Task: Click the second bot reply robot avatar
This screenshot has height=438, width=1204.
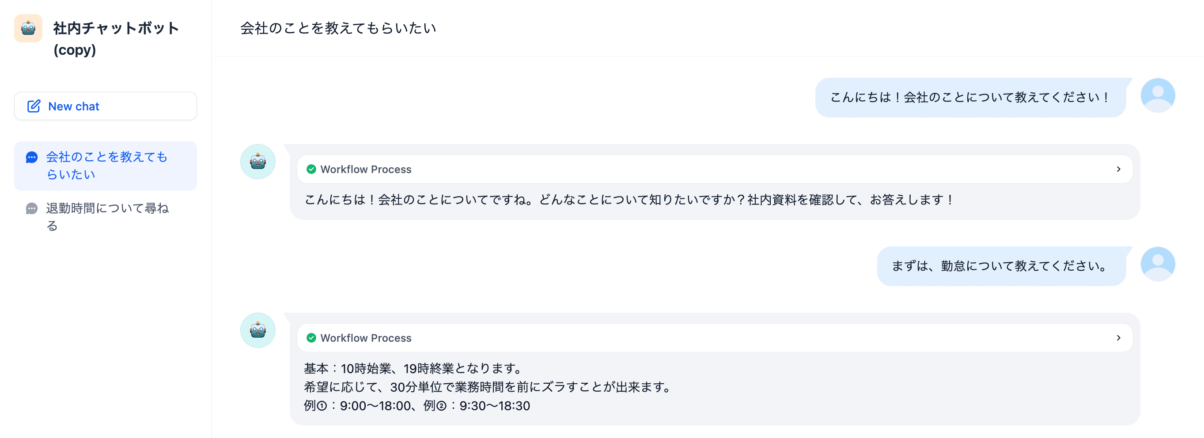Action: click(257, 330)
